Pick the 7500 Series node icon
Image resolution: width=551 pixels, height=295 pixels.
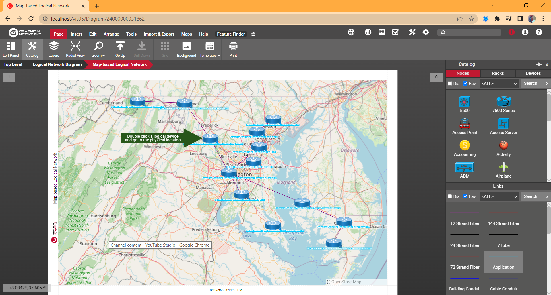(x=503, y=102)
